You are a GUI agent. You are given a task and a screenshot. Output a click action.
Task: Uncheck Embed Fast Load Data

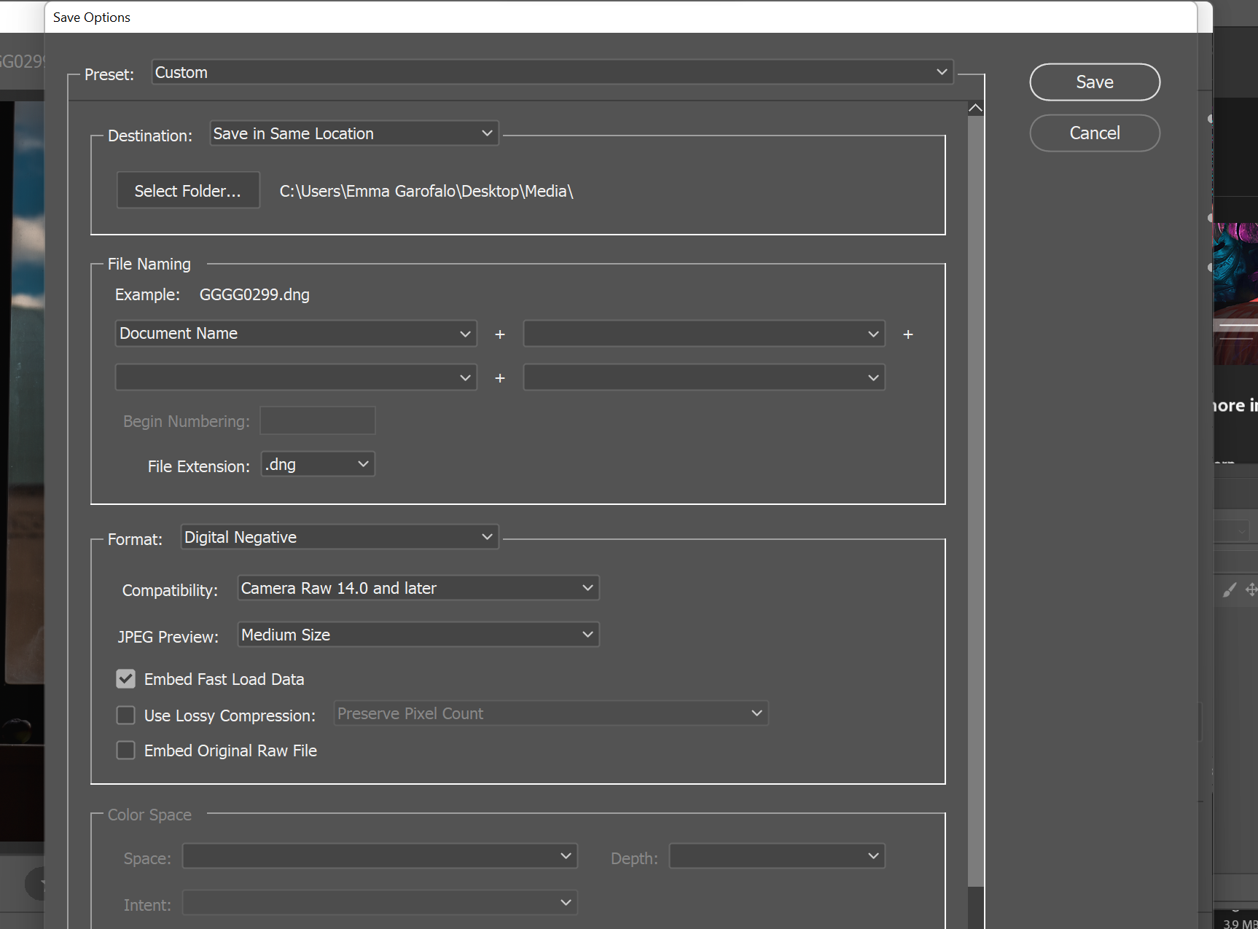(126, 679)
